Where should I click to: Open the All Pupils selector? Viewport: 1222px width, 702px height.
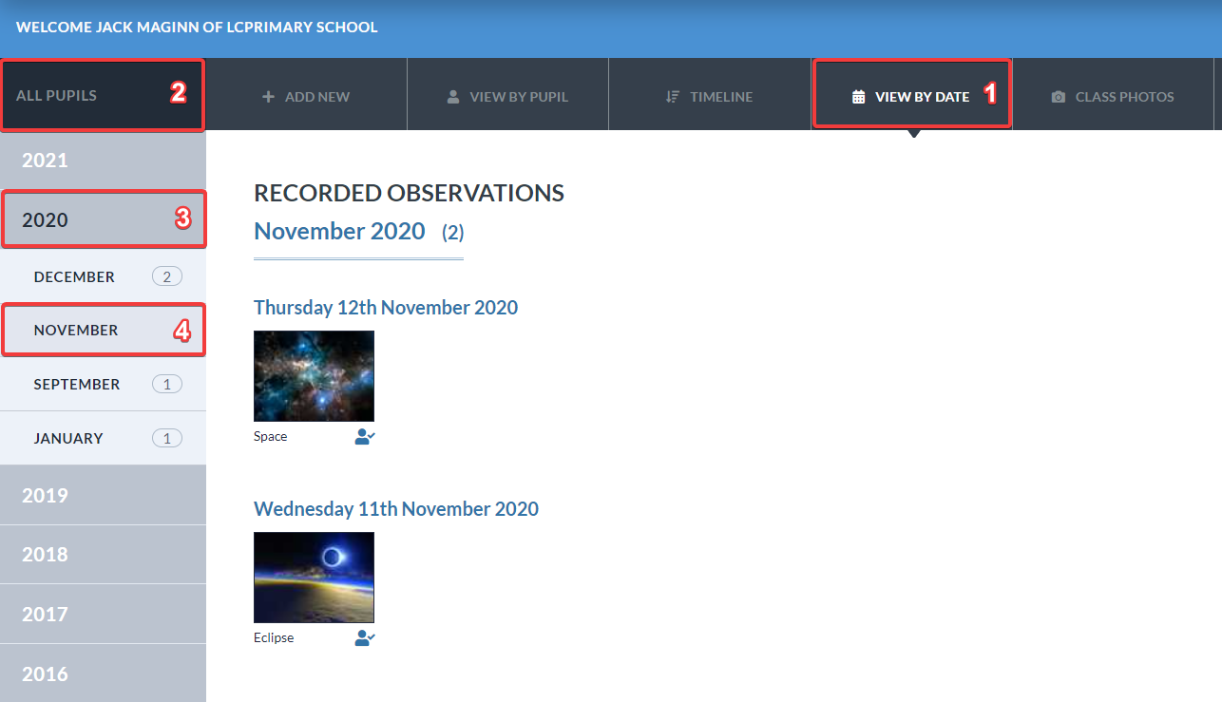tap(103, 95)
